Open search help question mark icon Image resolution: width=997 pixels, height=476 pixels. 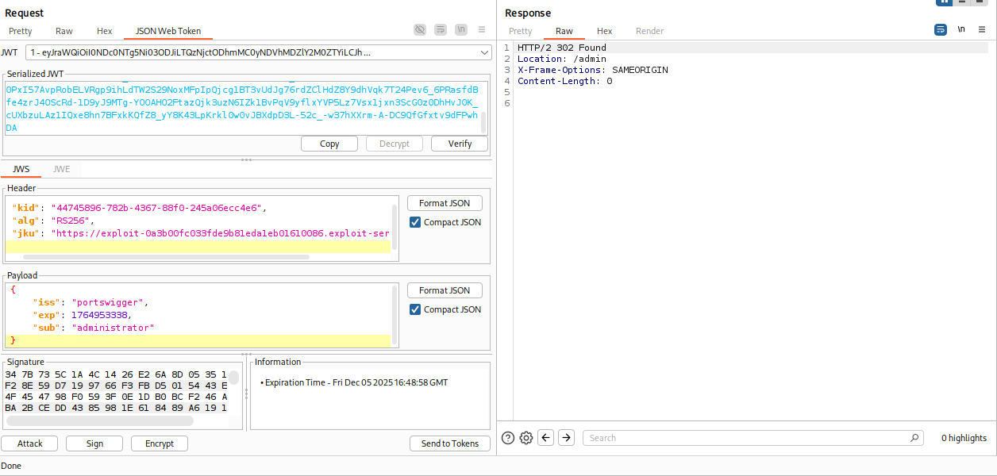click(508, 438)
